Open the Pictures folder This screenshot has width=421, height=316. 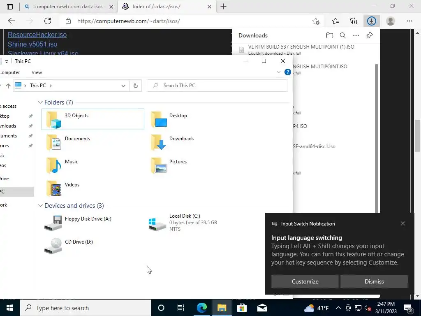169,165
